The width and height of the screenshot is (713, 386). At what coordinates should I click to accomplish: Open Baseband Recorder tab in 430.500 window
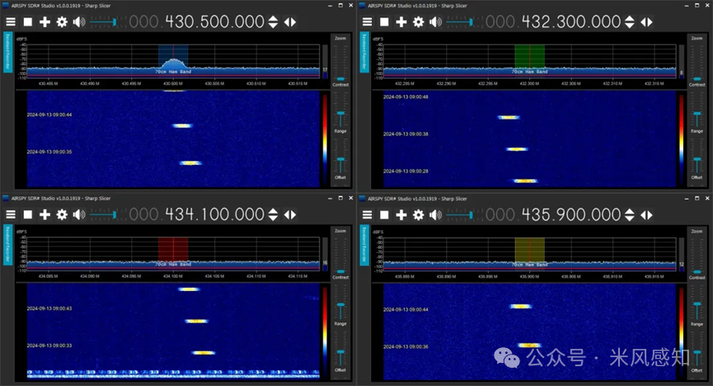(x=7, y=51)
